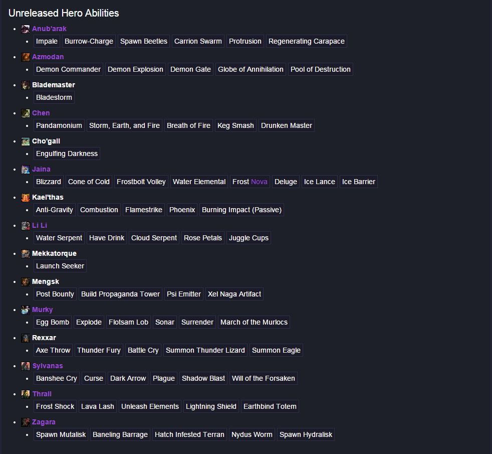Viewport: 492px width, 454px height.
Task: Click Jaina's hero portrait icon
Action: click(x=26, y=170)
